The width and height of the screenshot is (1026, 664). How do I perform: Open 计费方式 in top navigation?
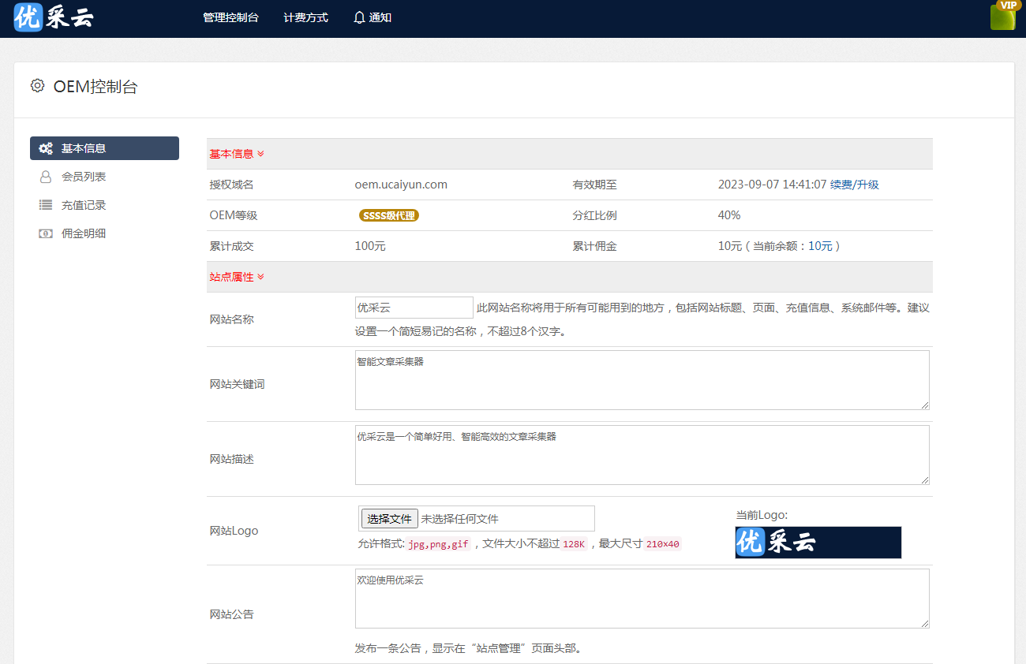tap(305, 17)
